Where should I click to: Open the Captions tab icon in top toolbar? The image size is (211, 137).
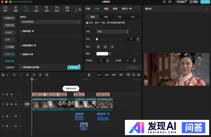point(67,9)
